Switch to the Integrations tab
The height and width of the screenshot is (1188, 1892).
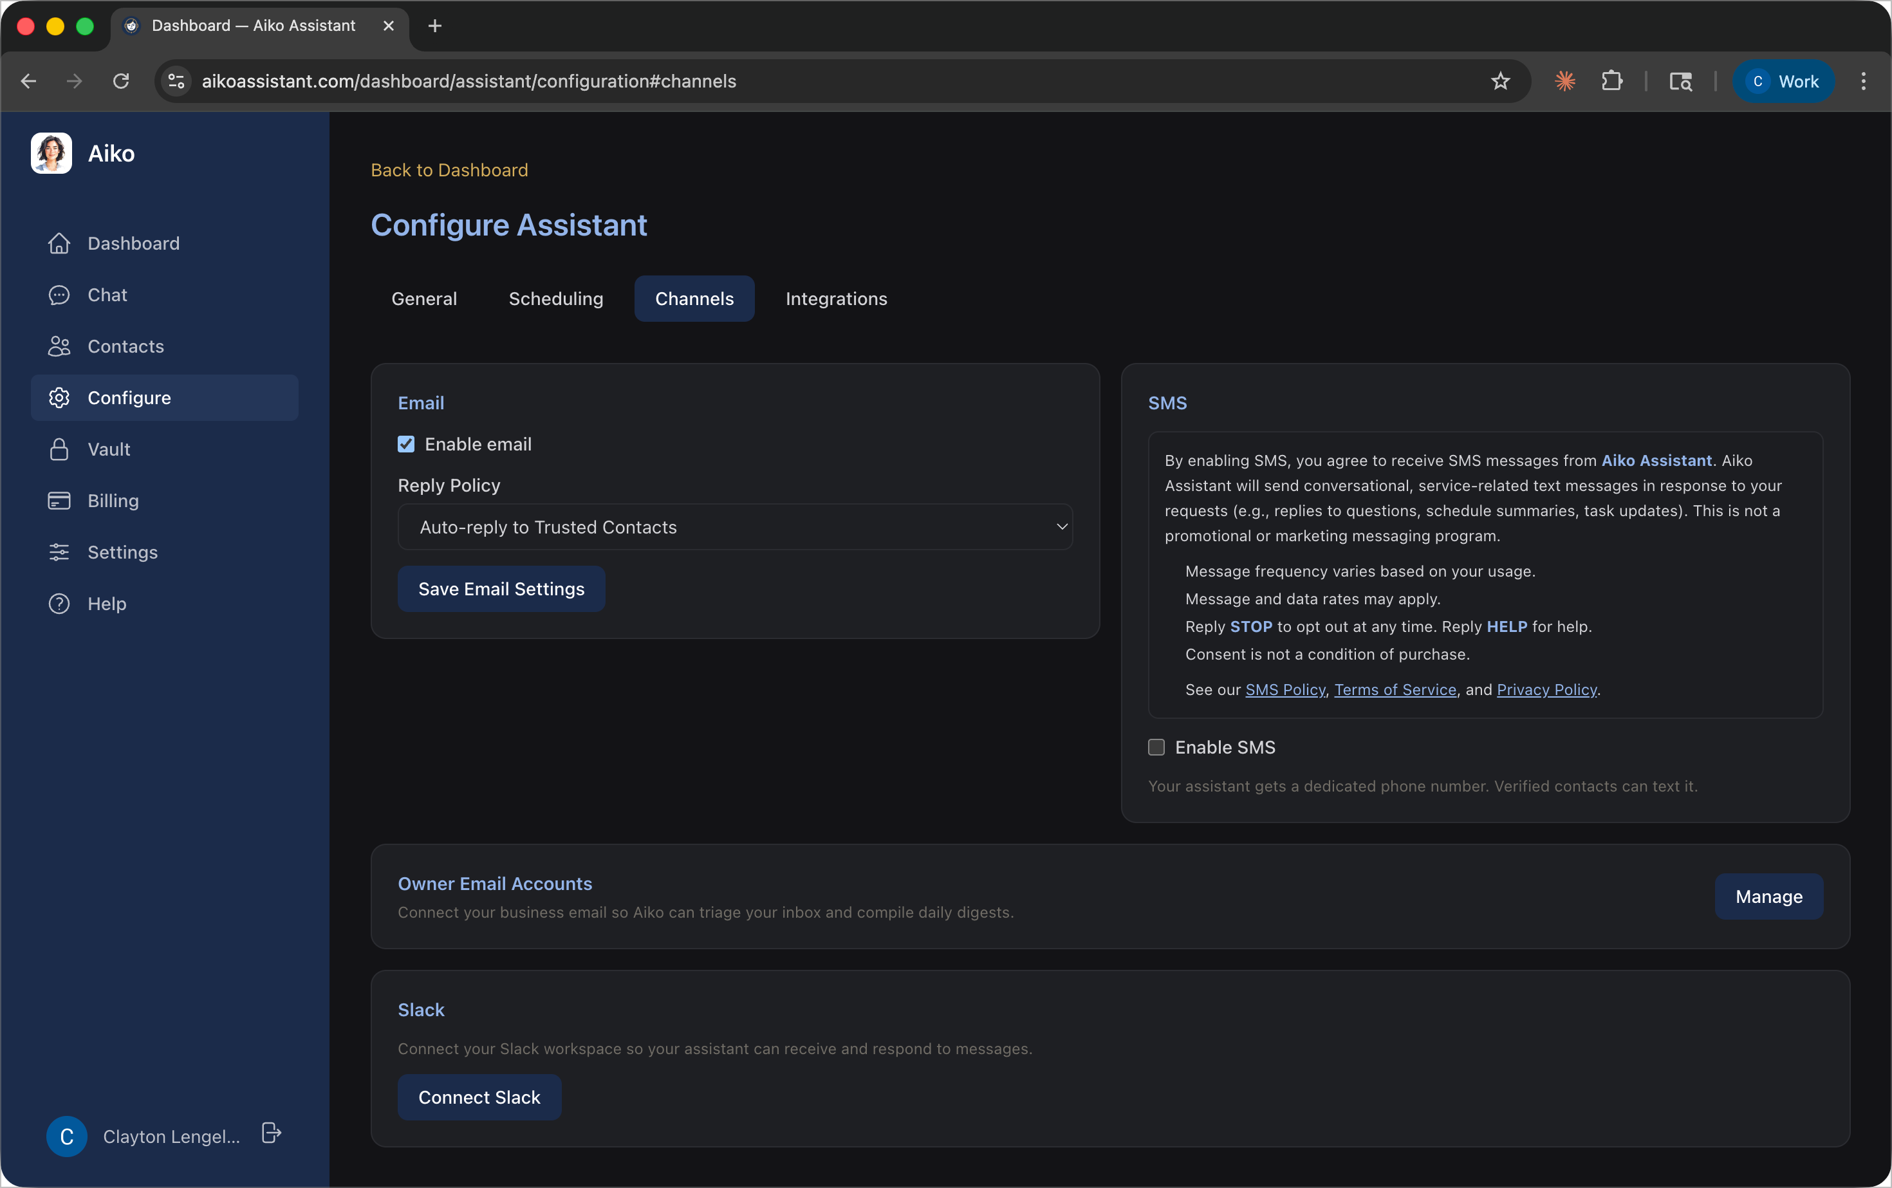tap(836, 299)
